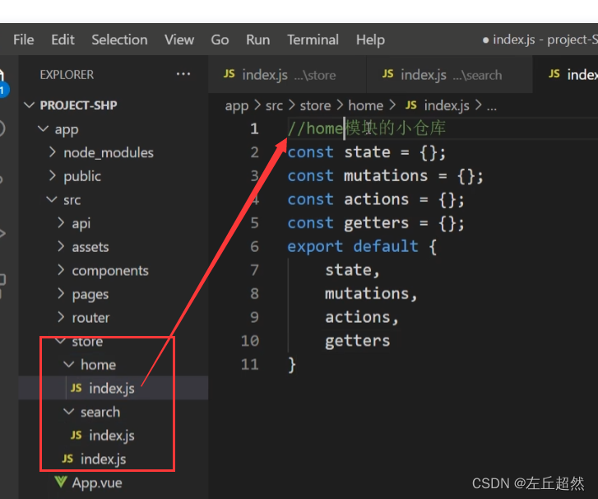The height and width of the screenshot is (499, 598).
Task: Click JS icon of store tab
Action: [x=229, y=73]
